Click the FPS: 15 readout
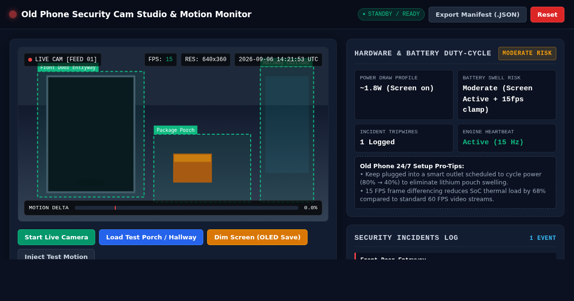 pos(161,60)
